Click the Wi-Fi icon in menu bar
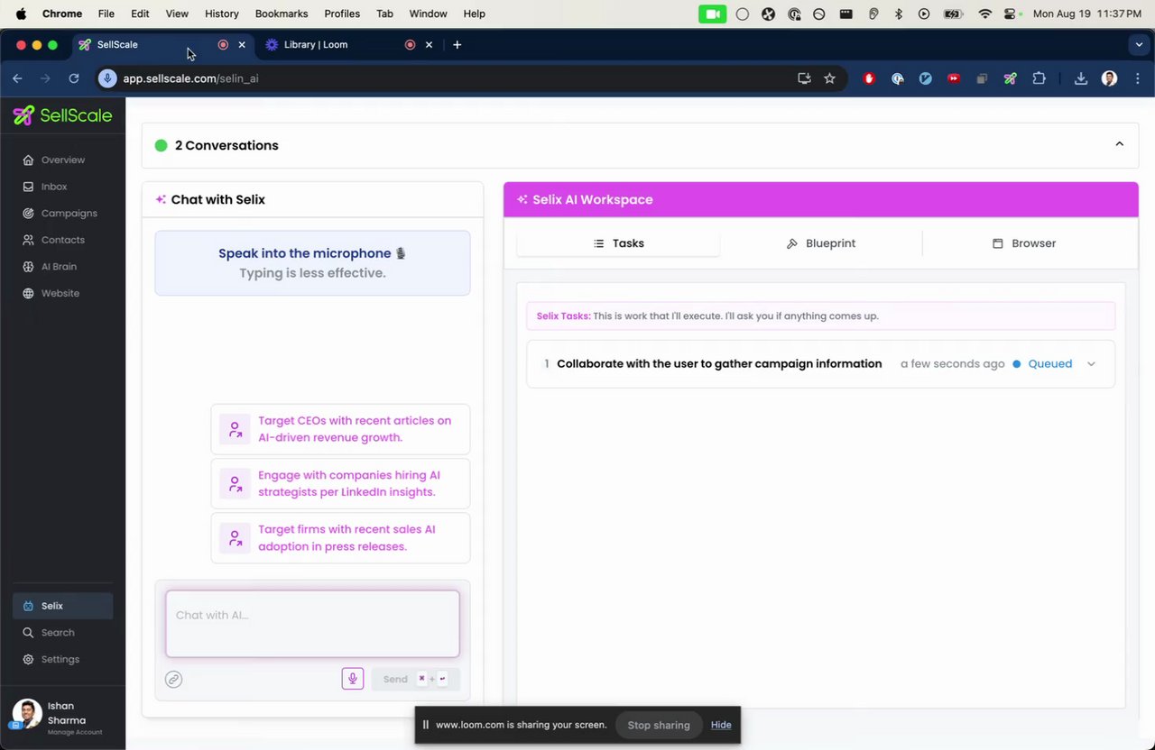The height and width of the screenshot is (750, 1155). [x=985, y=14]
